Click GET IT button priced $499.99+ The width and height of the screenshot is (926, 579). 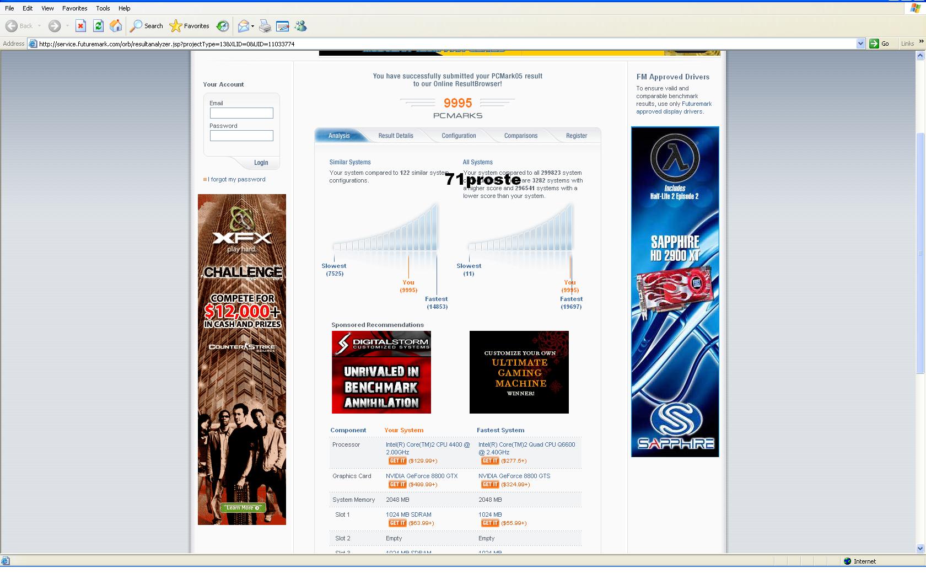[397, 485]
